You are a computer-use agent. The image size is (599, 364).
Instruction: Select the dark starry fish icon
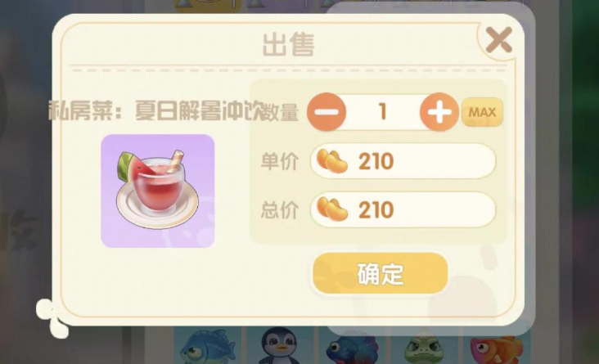[352, 348]
